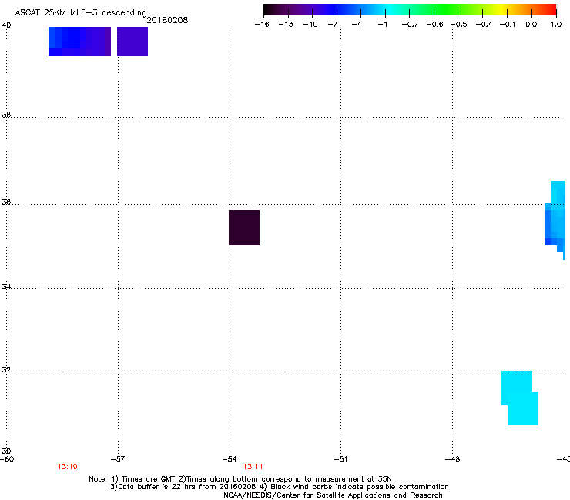570x500 pixels.
Task: Click the -7 color bar label
Action: click(x=333, y=25)
